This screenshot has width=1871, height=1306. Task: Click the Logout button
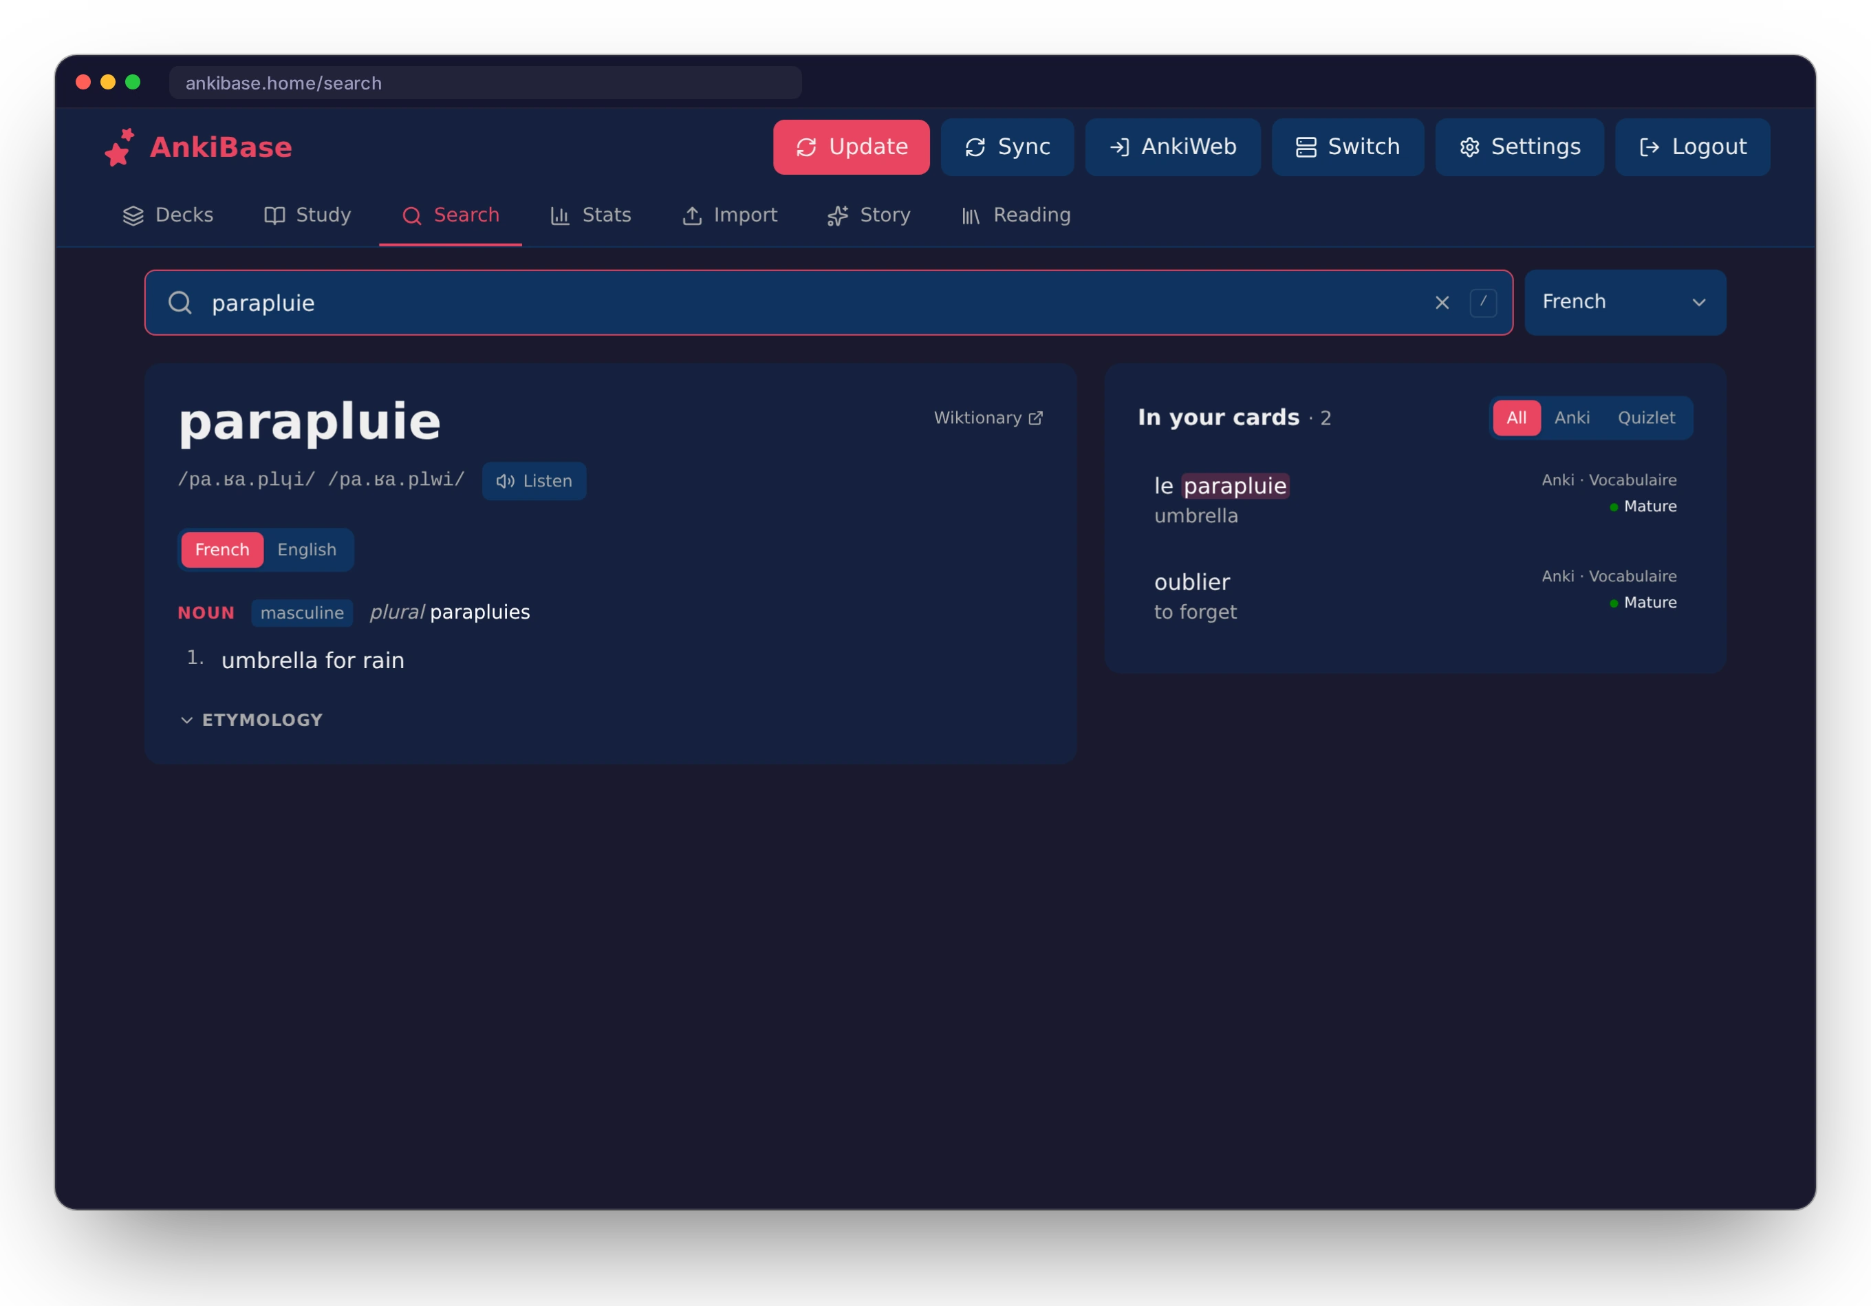coord(1693,147)
